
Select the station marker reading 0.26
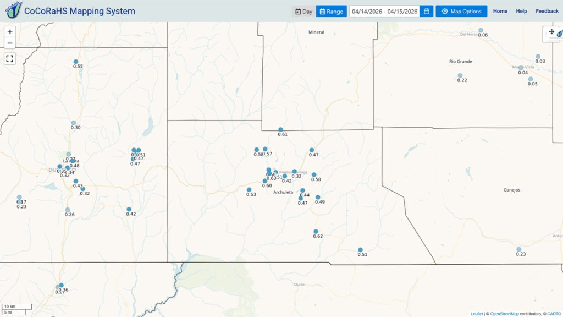[x=68, y=210]
